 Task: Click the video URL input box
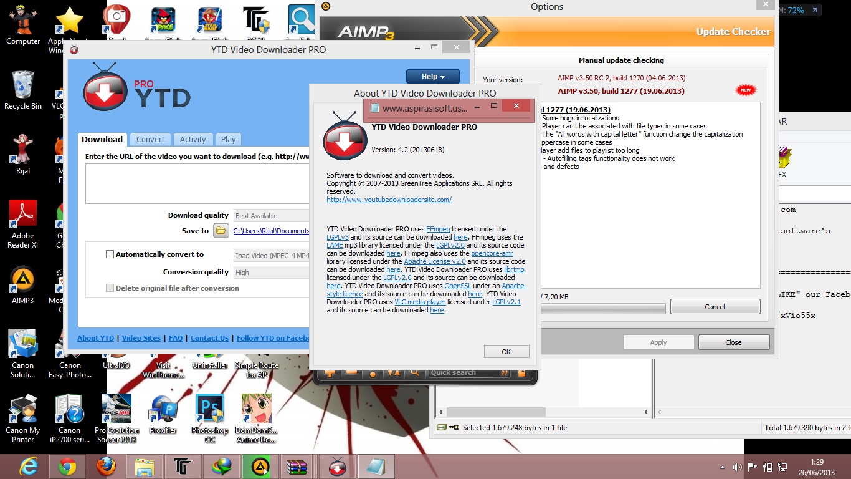(197, 183)
